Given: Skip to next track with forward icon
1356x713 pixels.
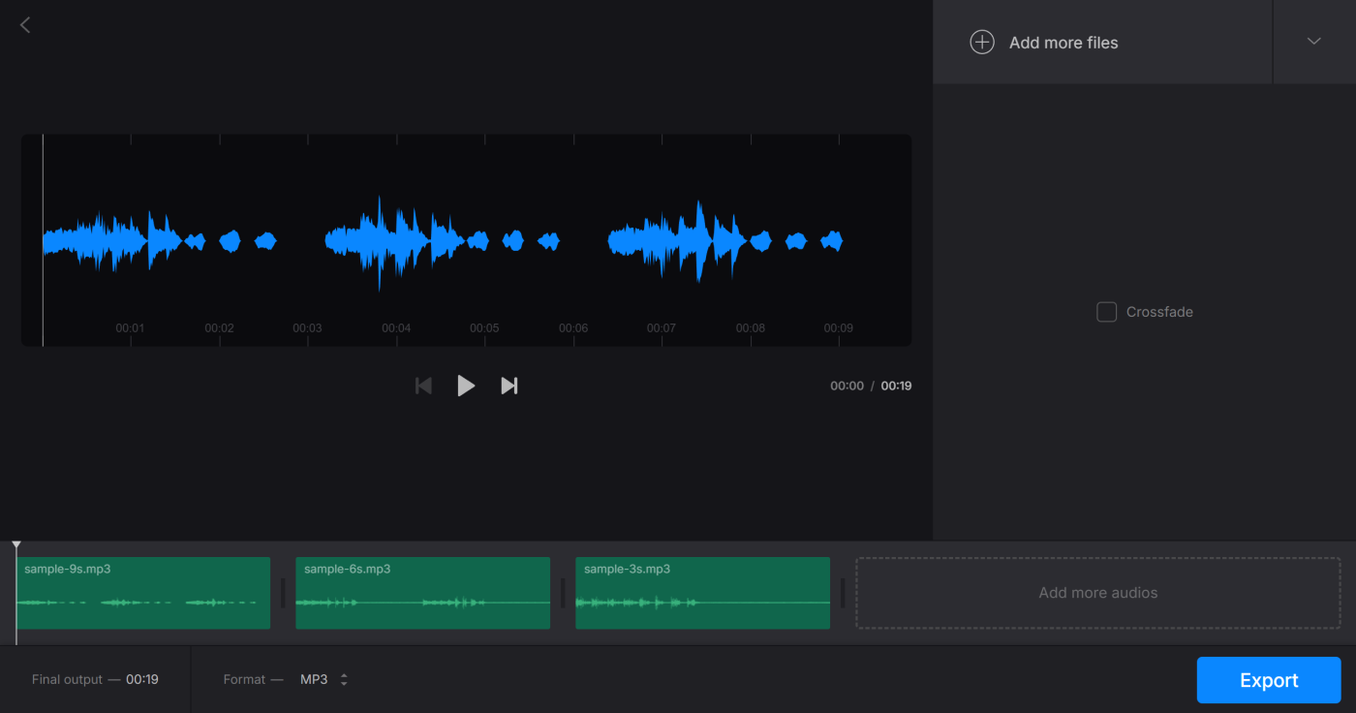Looking at the screenshot, I should [508, 385].
